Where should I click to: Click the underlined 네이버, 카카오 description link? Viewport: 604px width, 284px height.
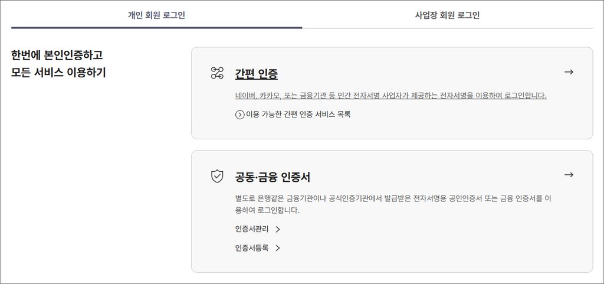(390, 96)
